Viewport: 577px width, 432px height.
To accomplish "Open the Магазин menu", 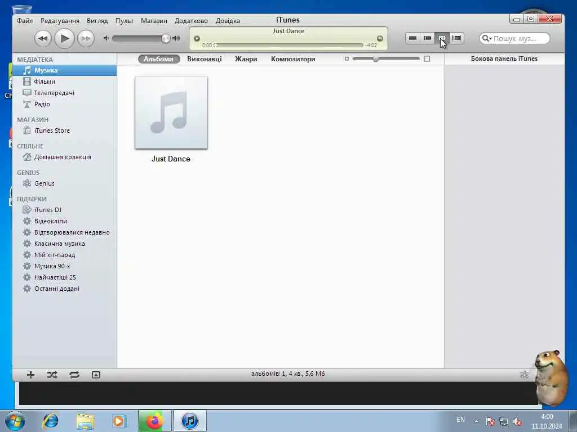I will point(154,21).
